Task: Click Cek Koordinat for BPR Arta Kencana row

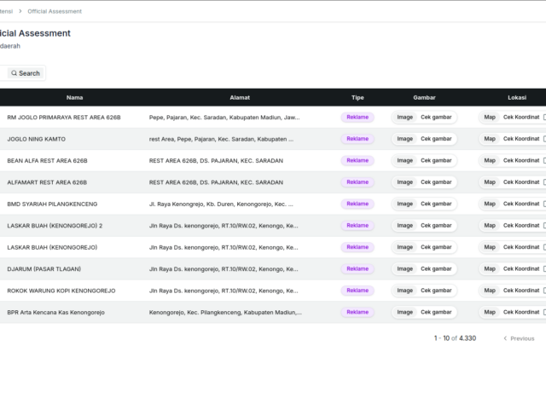Action: pos(521,312)
